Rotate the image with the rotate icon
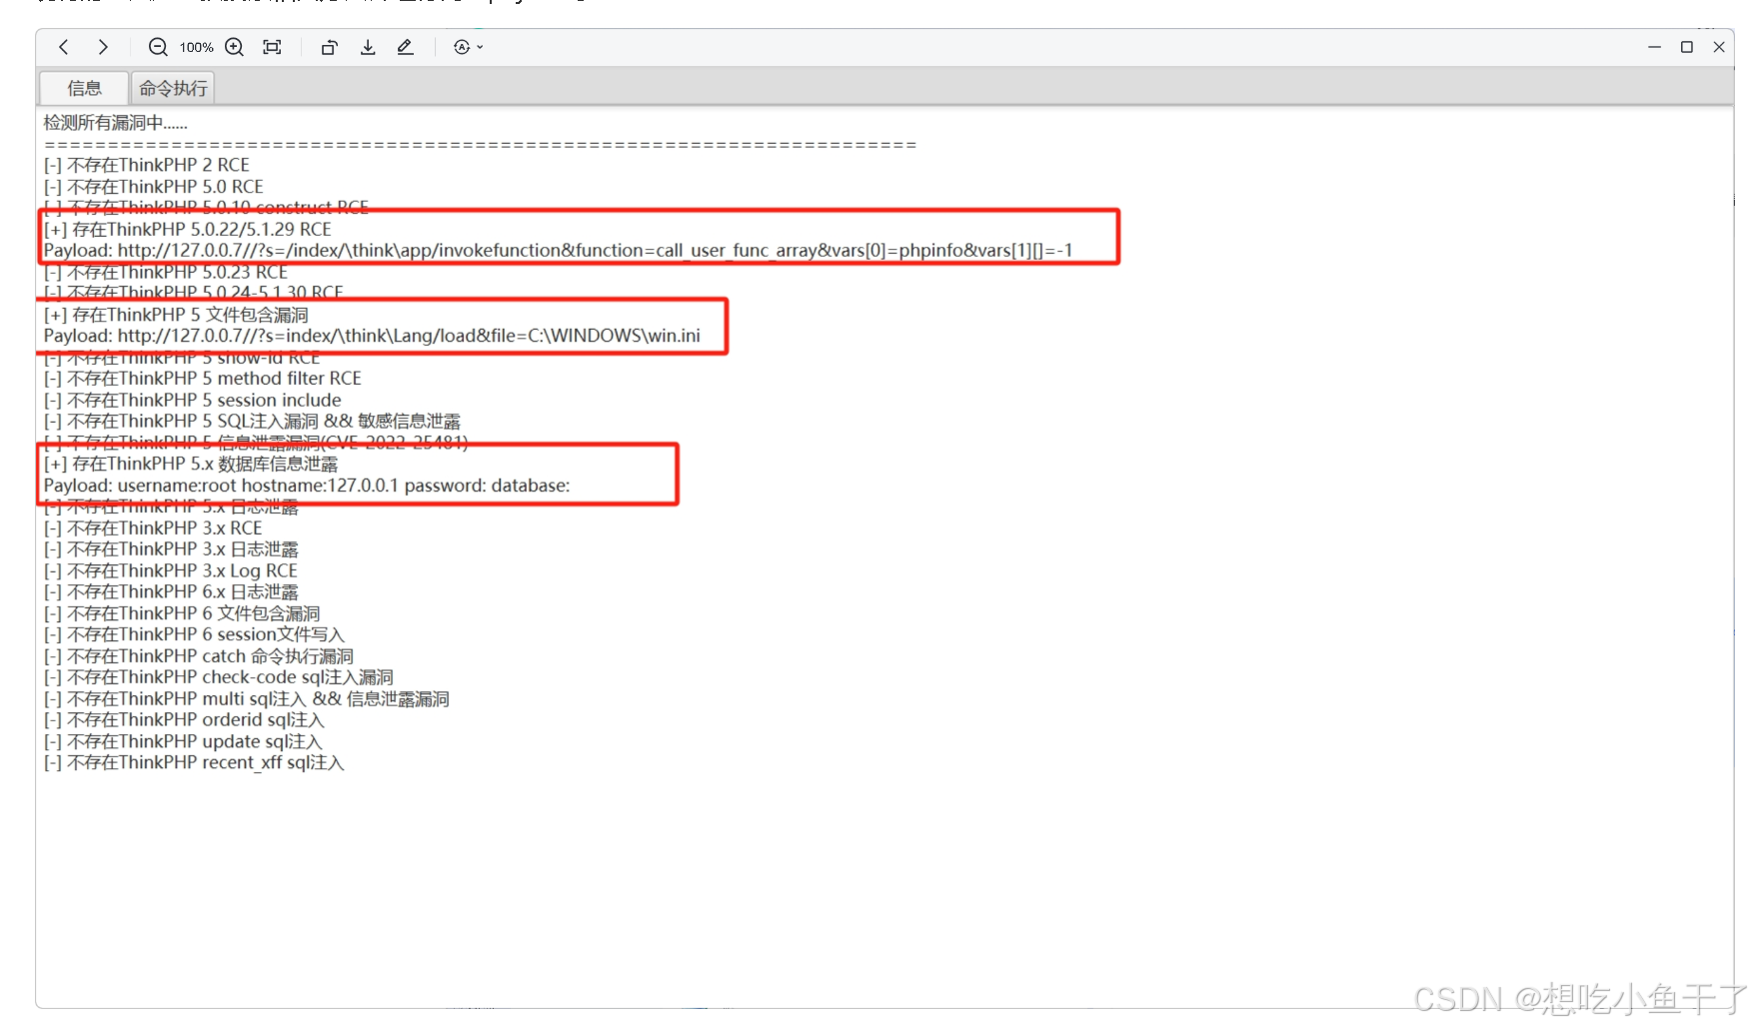 [x=329, y=47]
